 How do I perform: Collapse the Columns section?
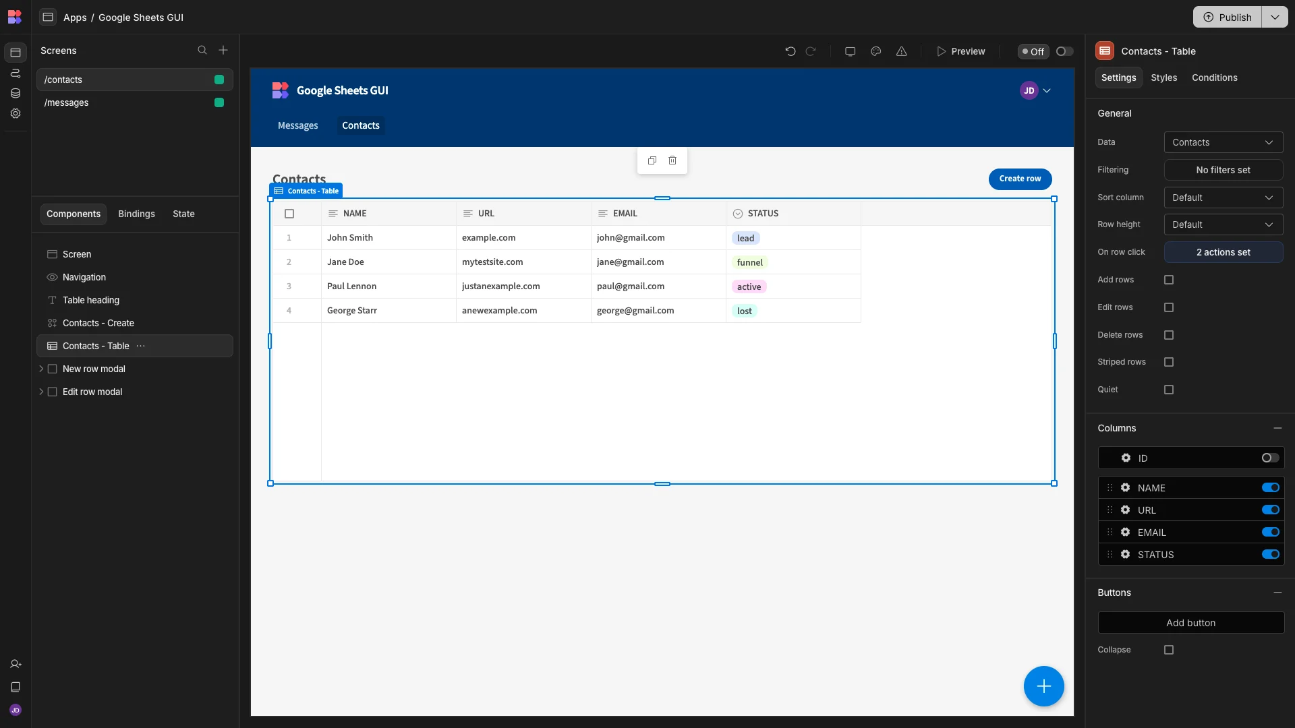pos(1277,428)
